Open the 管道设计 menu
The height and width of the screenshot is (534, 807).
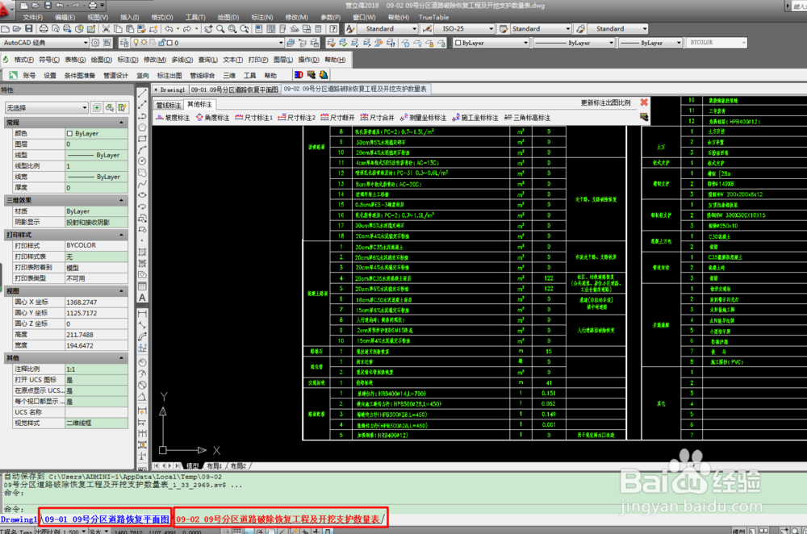(115, 76)
